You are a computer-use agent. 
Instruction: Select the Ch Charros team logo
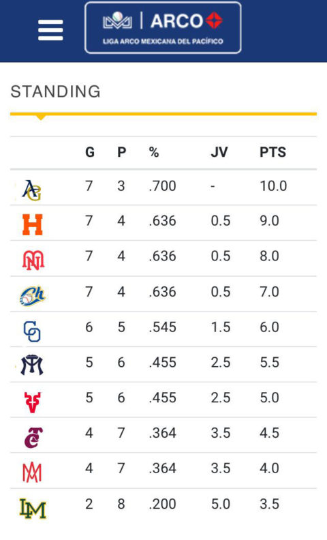(x=33, y=295)
